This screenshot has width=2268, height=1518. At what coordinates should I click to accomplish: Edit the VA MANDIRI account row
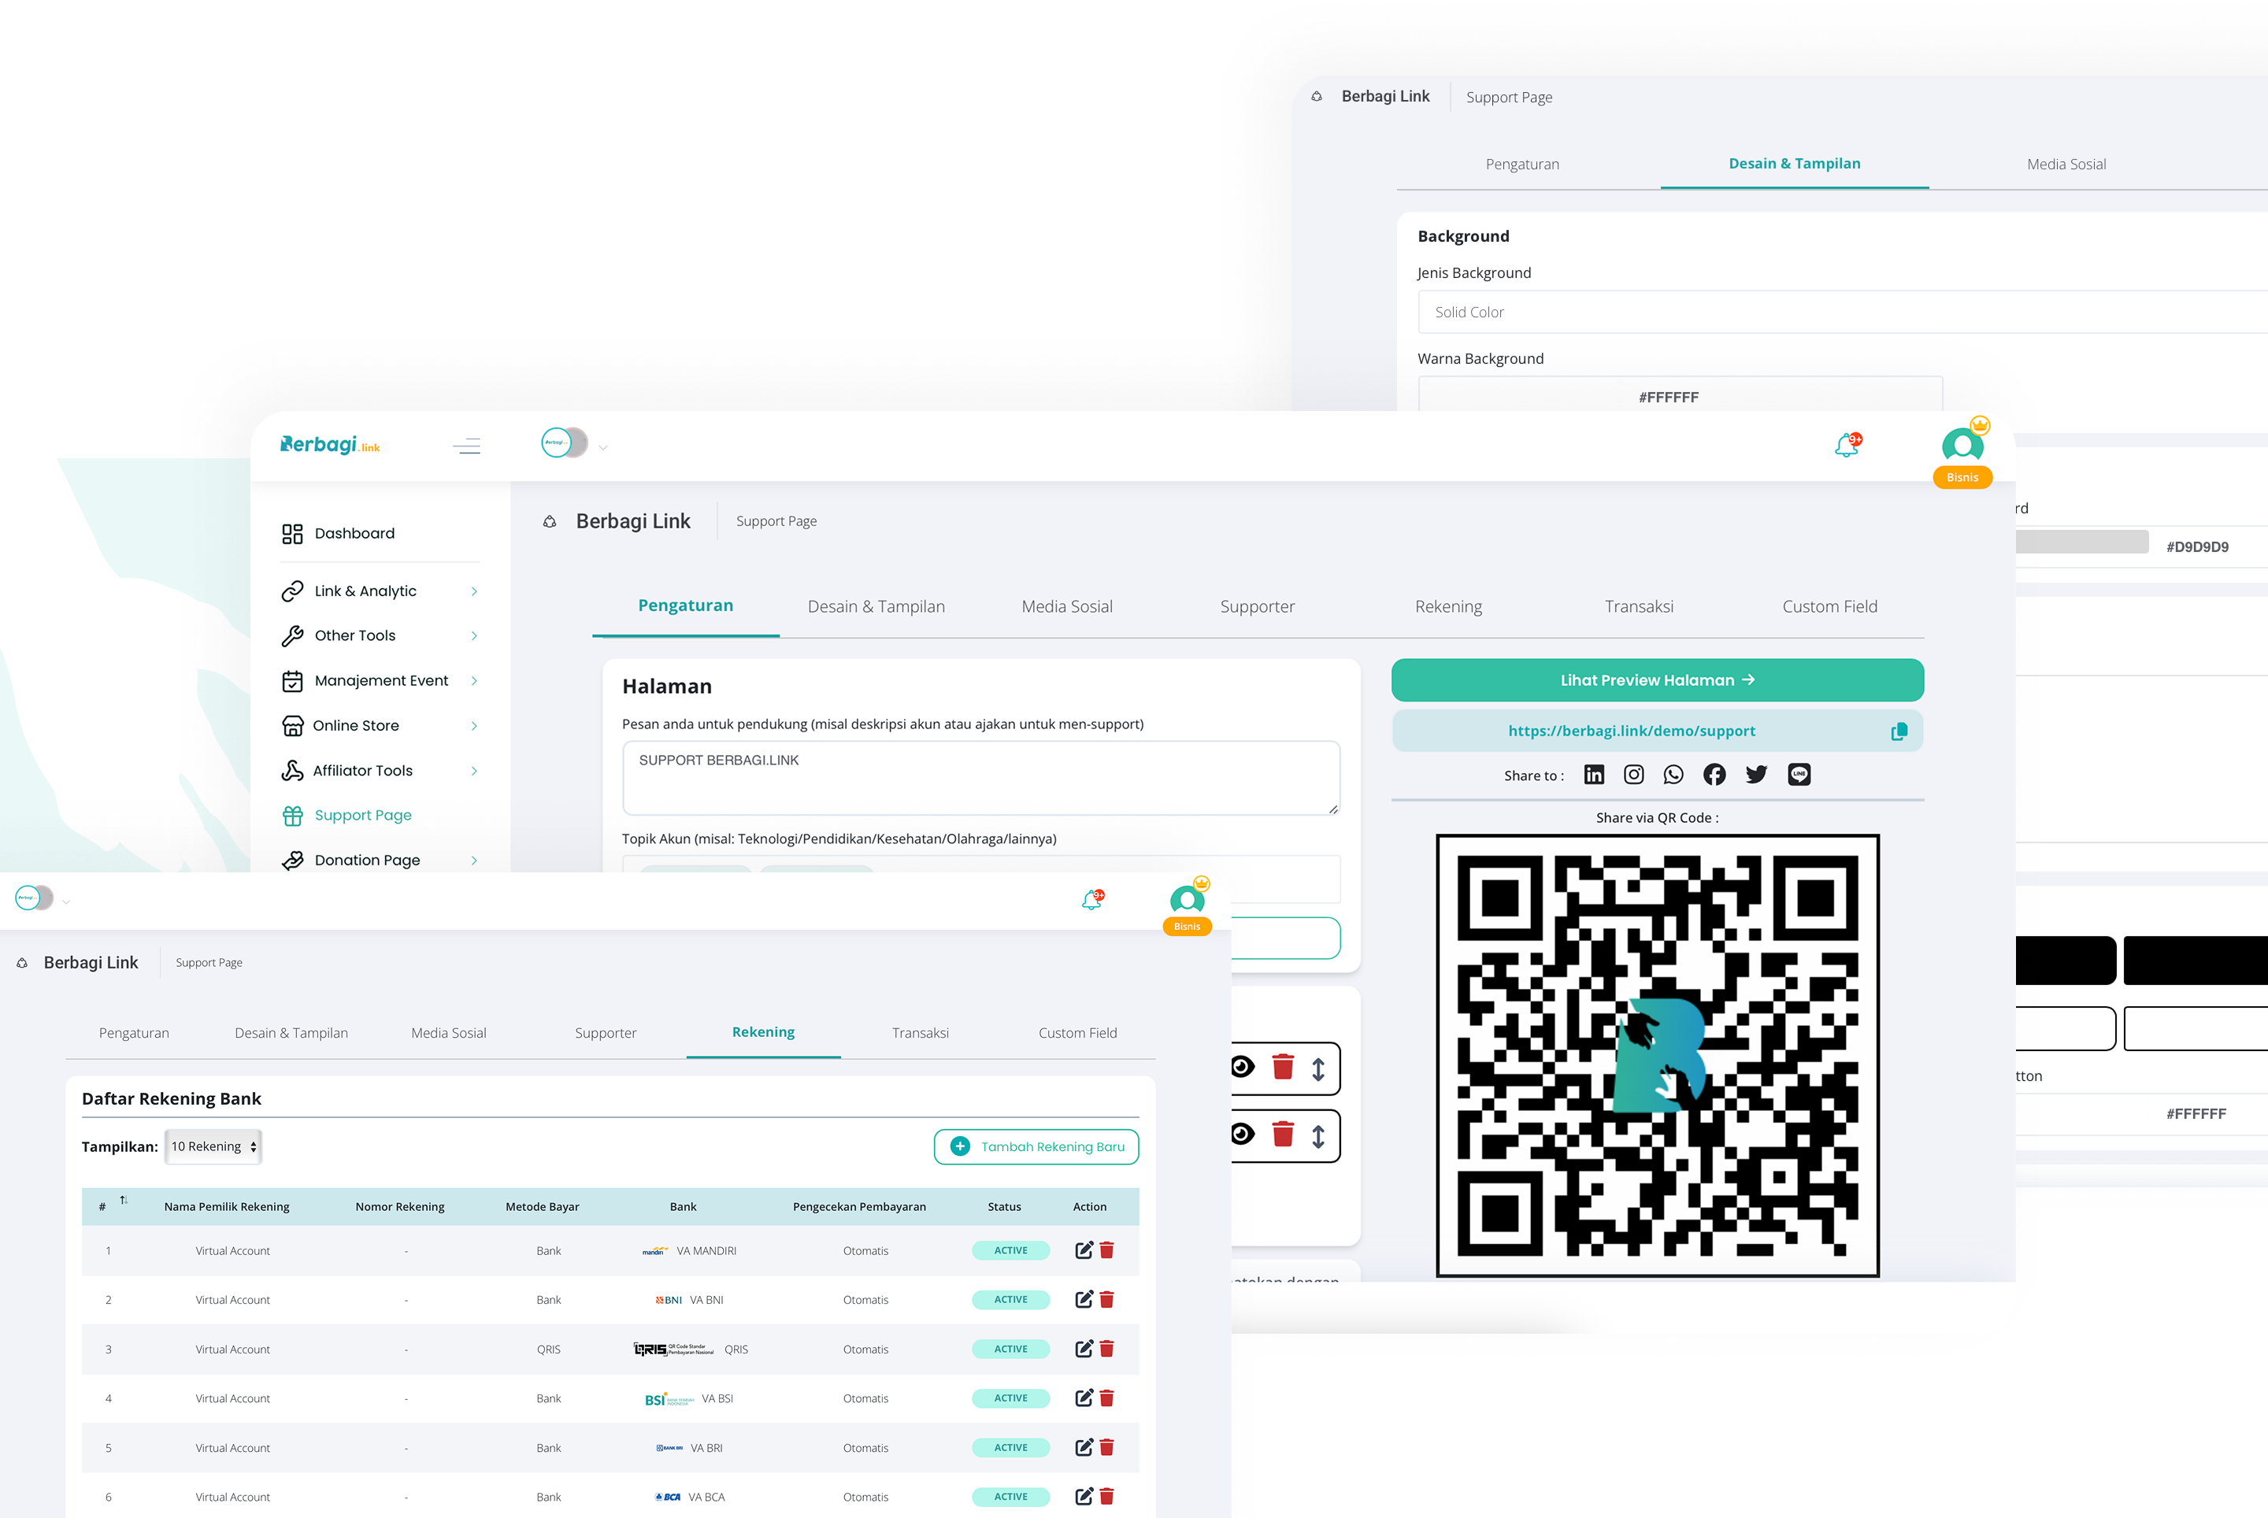pos(1084,1250)
